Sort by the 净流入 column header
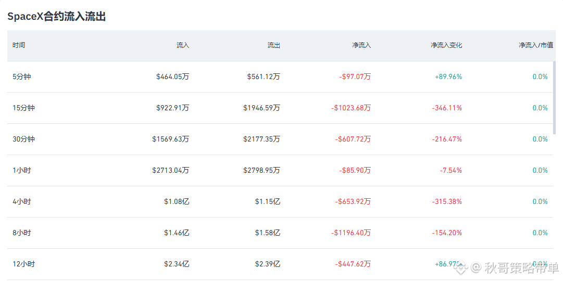The width and height of the screenshot is (563, 281). point(361,46)
